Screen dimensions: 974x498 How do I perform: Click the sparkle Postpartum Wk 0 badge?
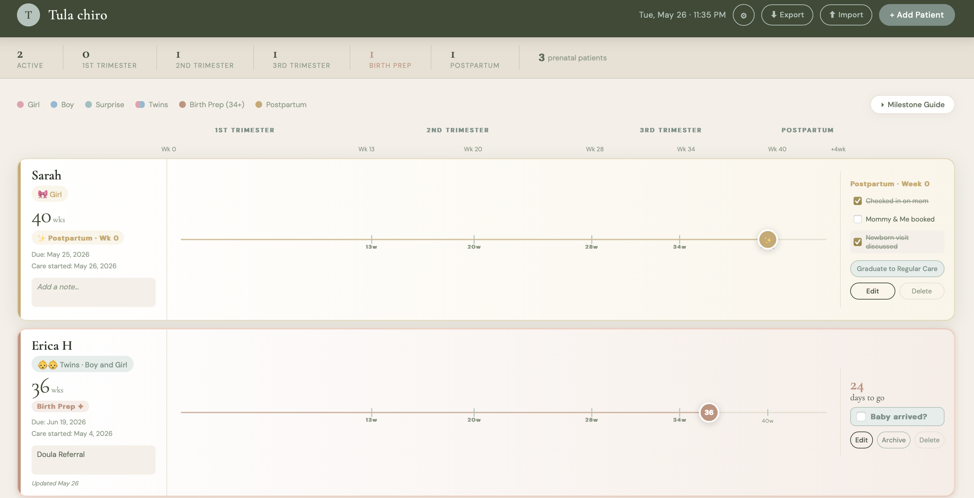(x=78, y=238)
